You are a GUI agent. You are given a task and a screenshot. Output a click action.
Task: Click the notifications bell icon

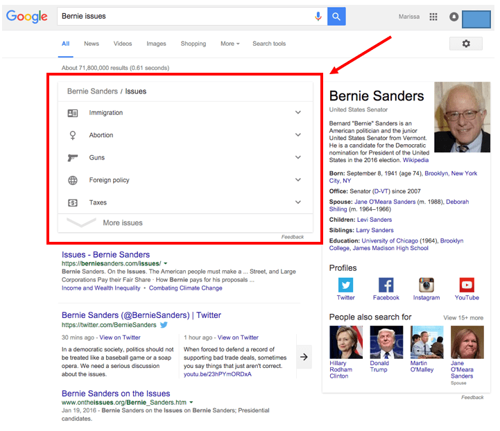click(x=454, y=17)
